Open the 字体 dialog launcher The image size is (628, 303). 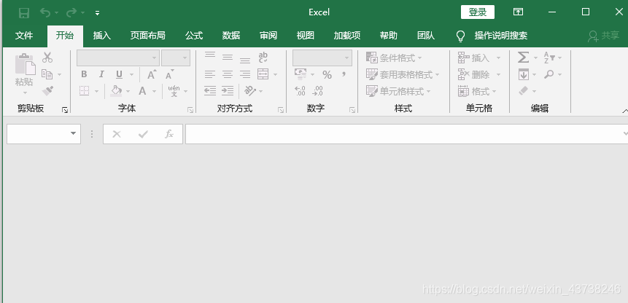(190, 110)
